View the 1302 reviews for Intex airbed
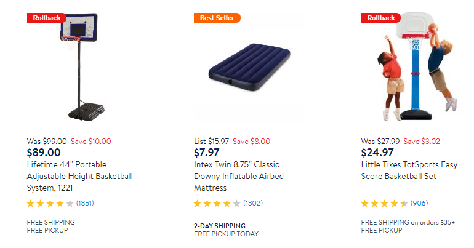The height and width of the screenshot is (248, 474). pyautogui.click(x=253, y=203)
